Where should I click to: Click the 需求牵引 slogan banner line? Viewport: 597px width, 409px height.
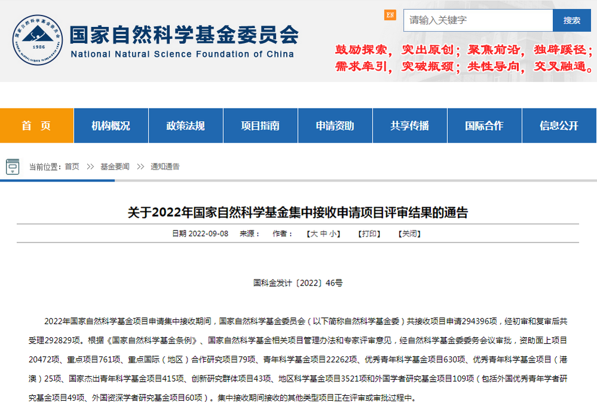[464, 66]
